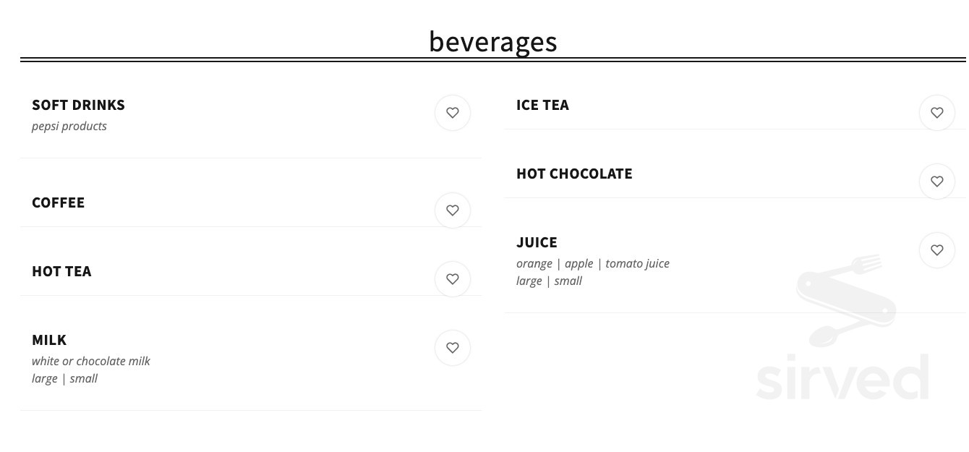
Task: Open the Milk menu item title
Action: pos(49,340)
